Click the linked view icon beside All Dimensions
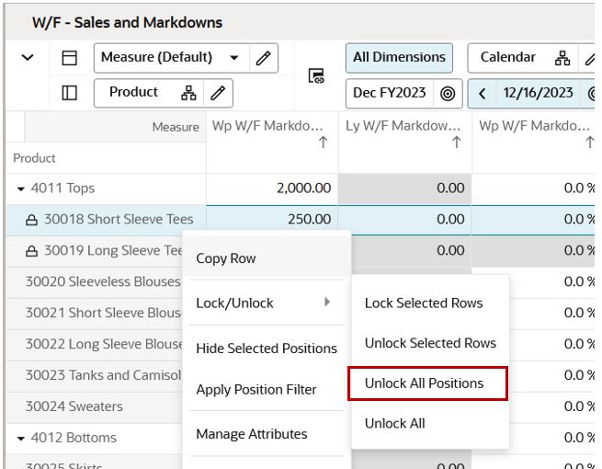 point(316,76)
